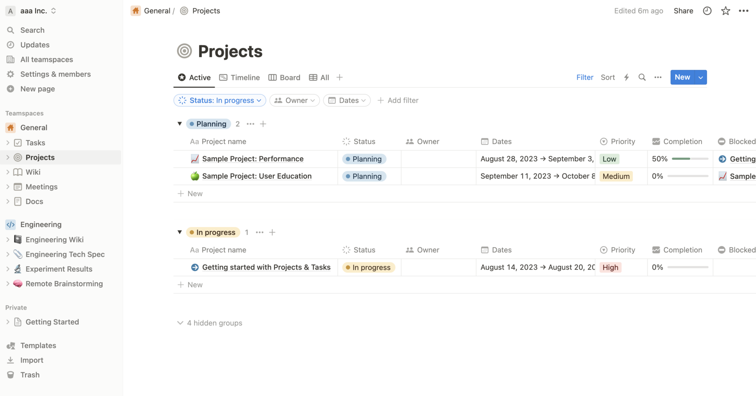
Task: Expand the Engineering Wiki tree item
Action: pos(8,239)
